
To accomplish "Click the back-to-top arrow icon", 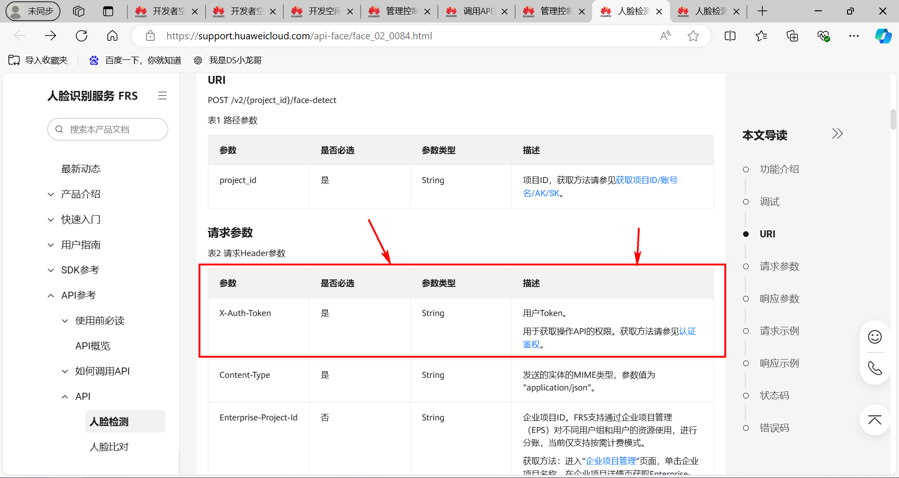I will click(x=875, y=420).
